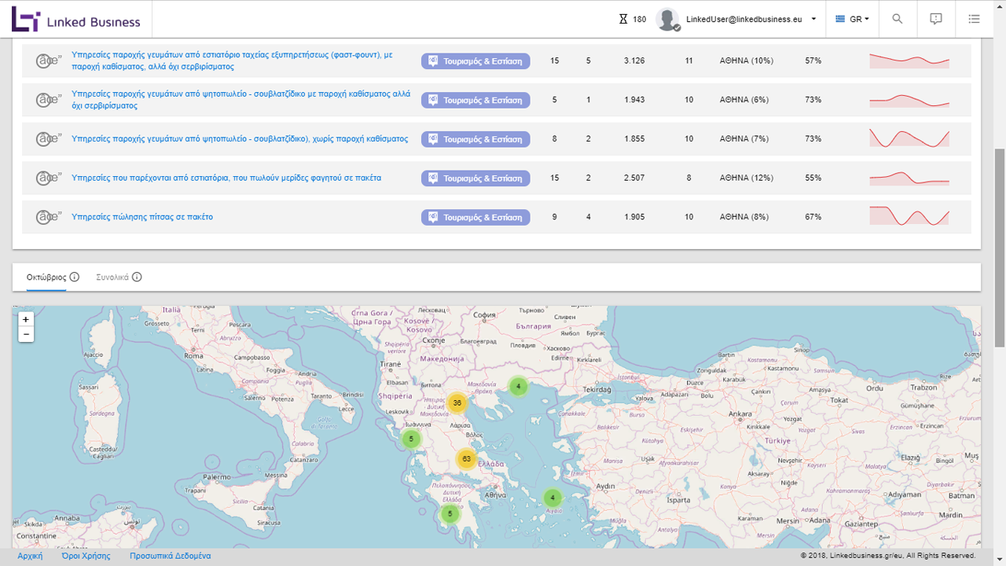
Task: Click the ace icon in the φαστ-φουντ row
Action: pyautogui.click(x=49, y=61)
